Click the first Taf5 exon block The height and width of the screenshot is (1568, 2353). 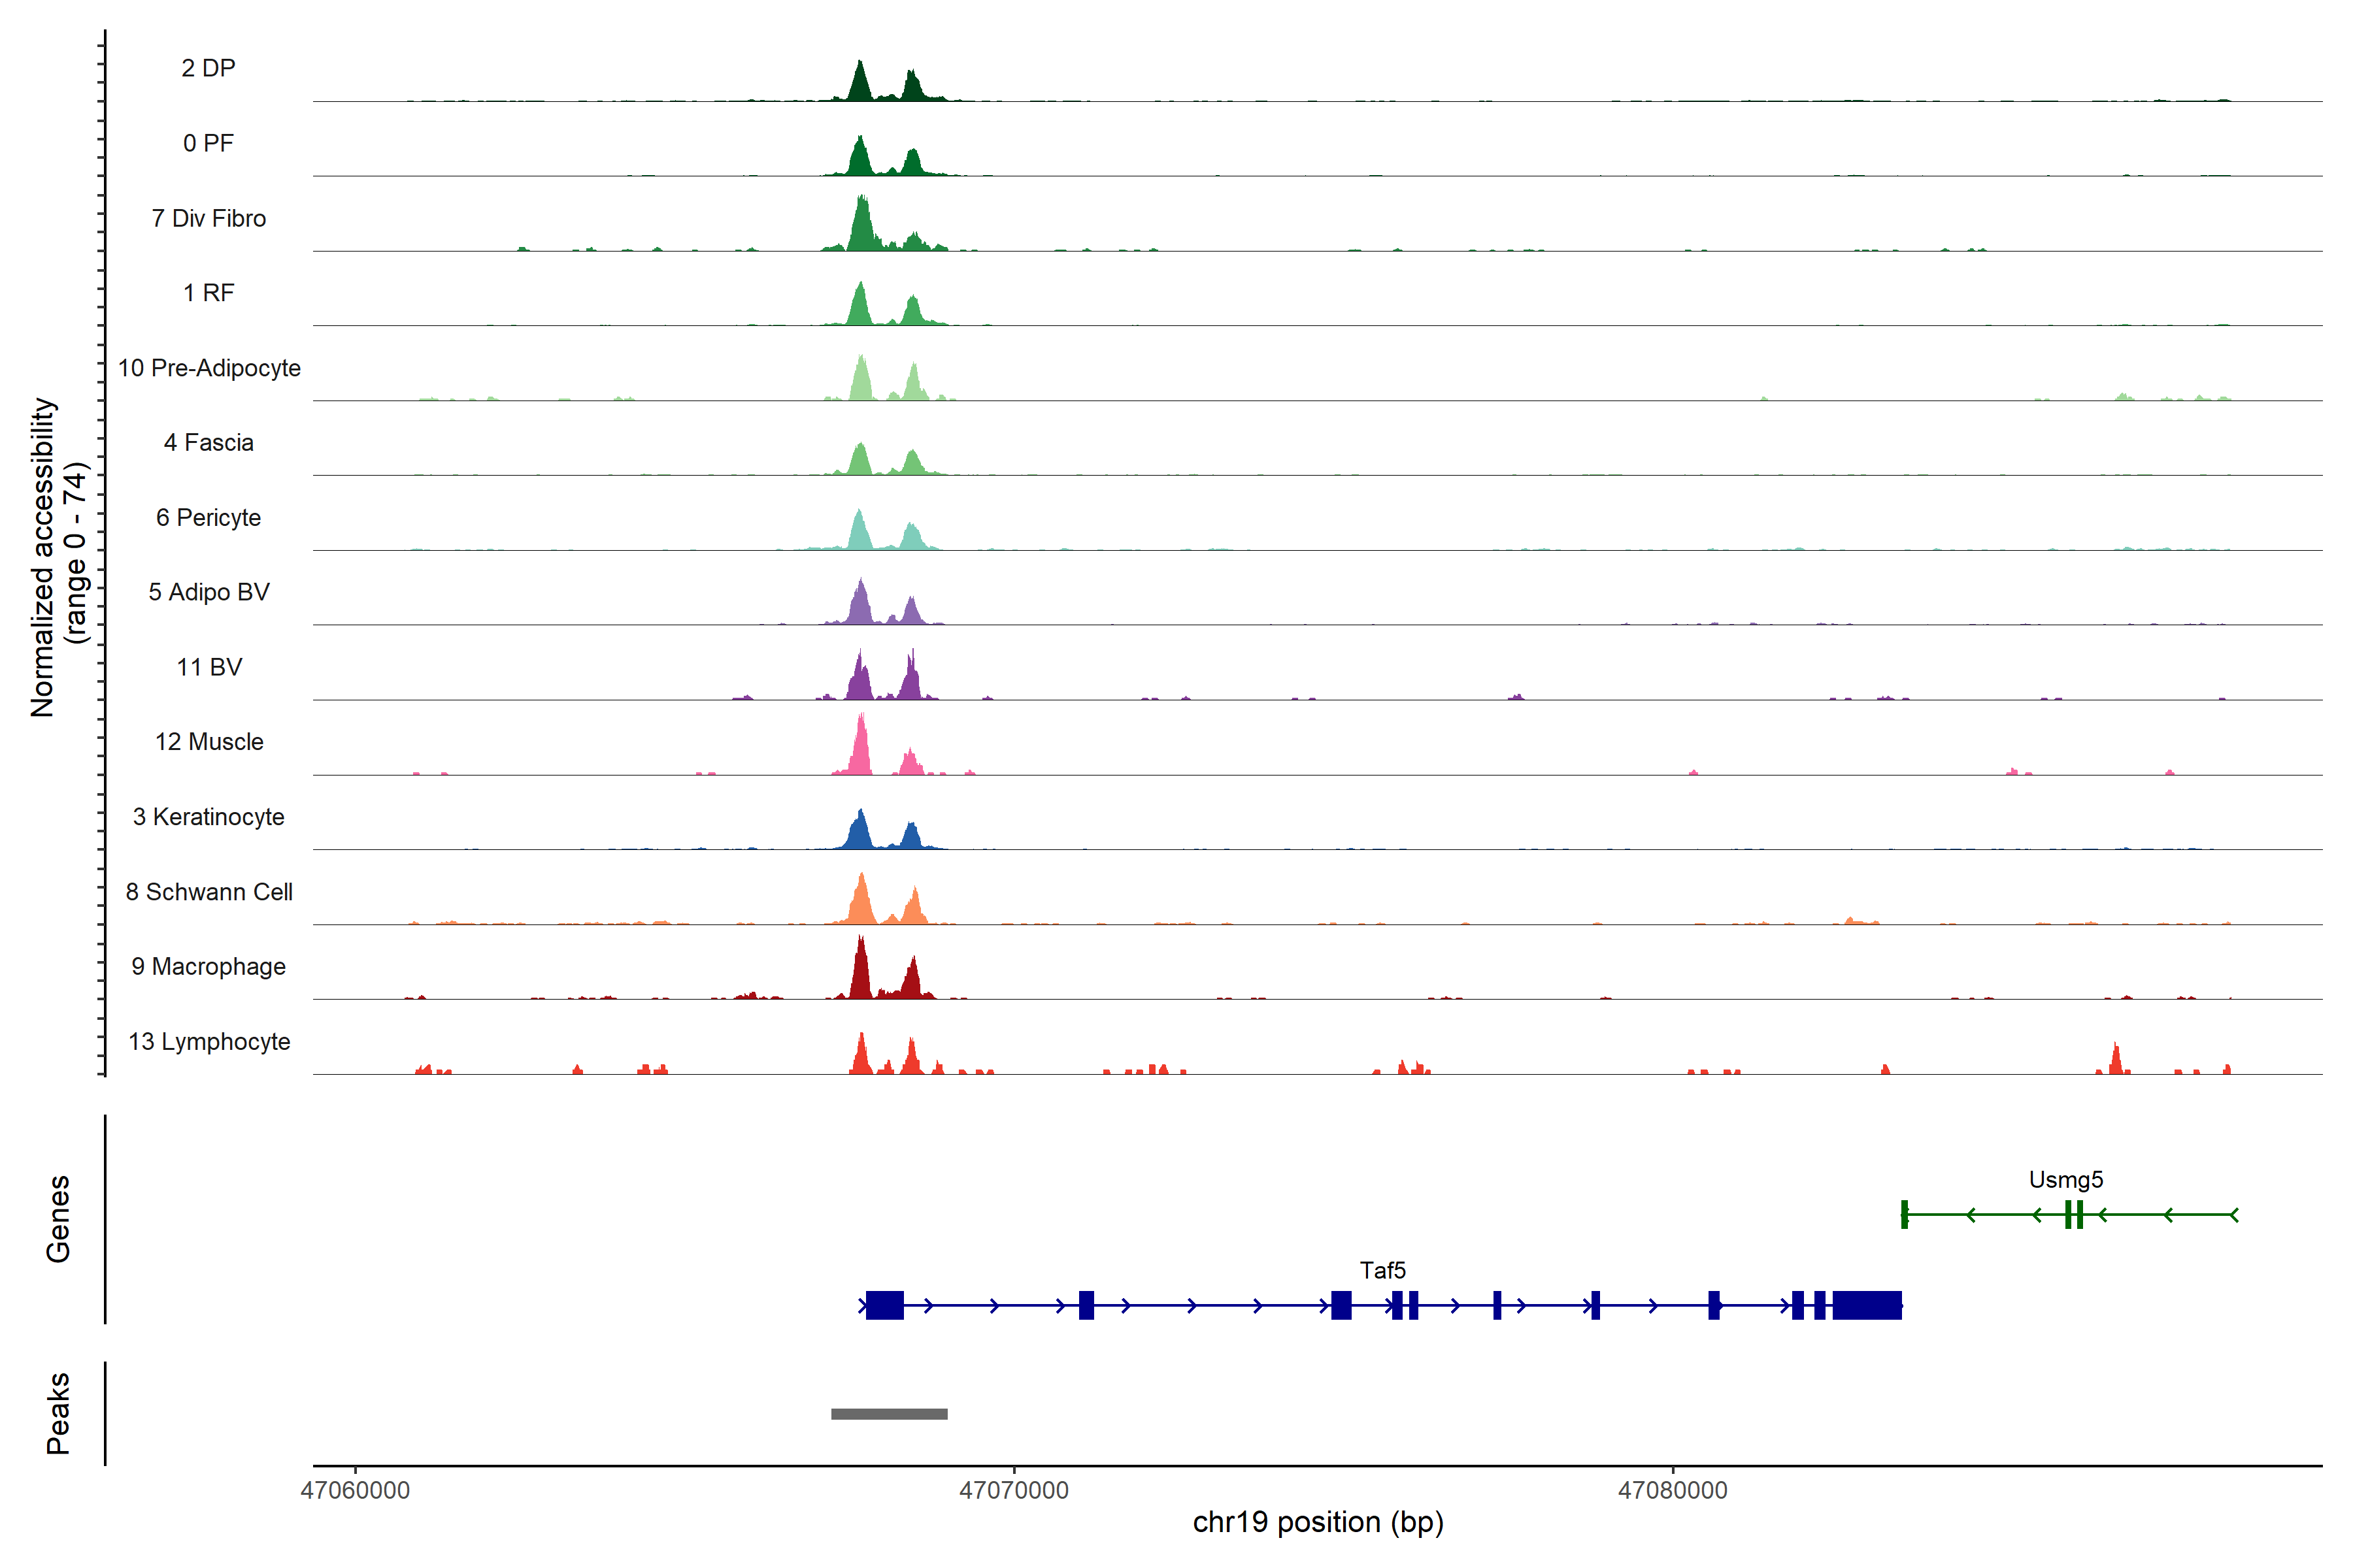[x=884, y=1305]
